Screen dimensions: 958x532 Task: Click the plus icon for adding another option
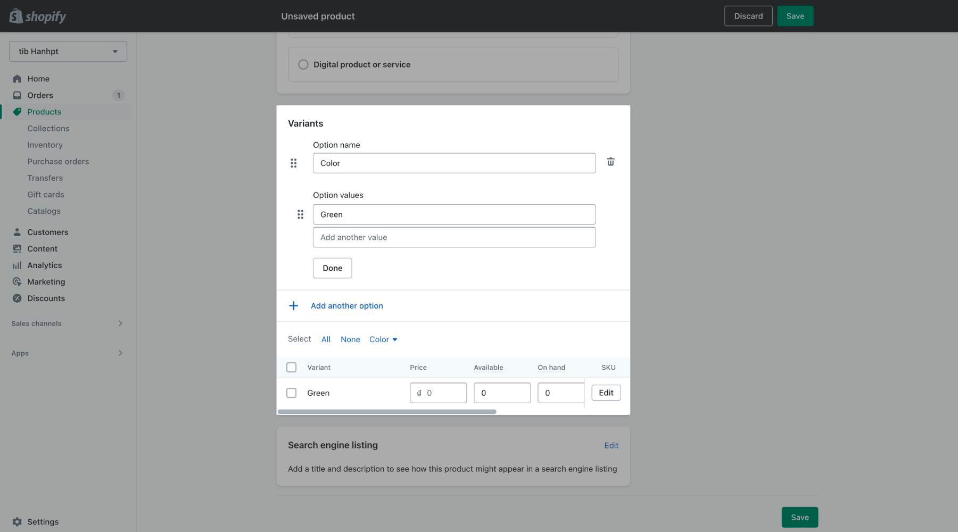tap(293, 306)
